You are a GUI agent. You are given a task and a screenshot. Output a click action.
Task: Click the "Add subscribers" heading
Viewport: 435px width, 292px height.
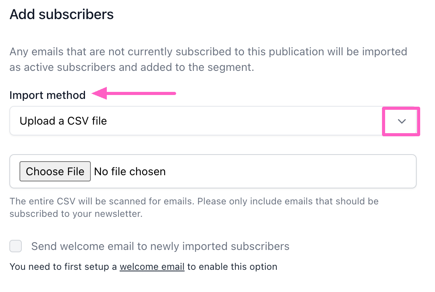[x=62, y=14]
